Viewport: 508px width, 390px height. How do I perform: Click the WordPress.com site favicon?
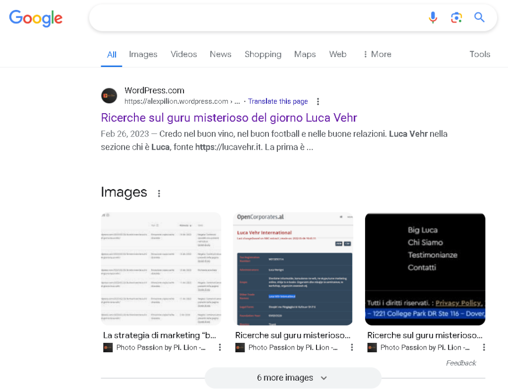click(109, 96)
